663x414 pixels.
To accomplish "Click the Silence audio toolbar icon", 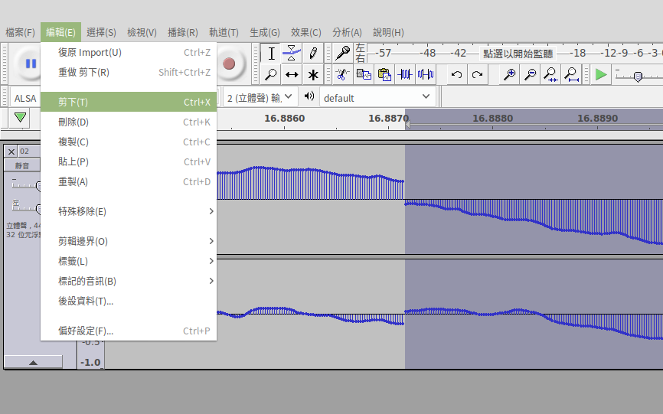I will pos(426,75).
